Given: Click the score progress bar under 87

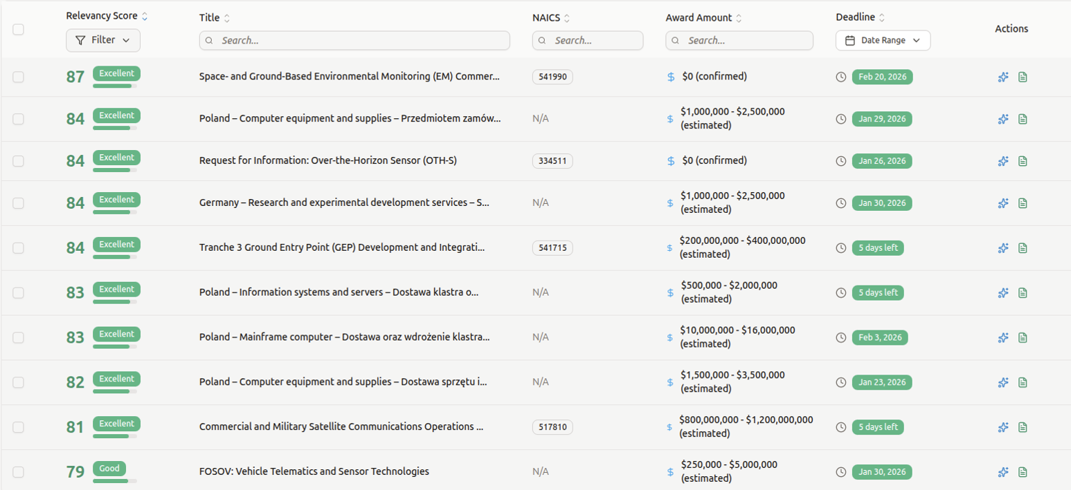Looking at the screenshot, I should (116, 84).
